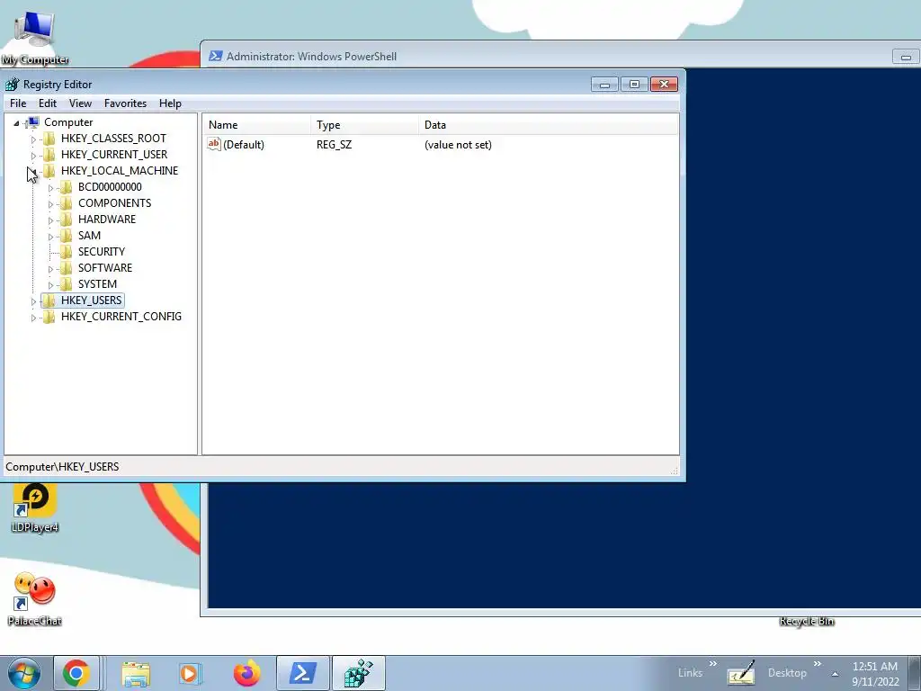Expand the BCD00000000 key arrow

[50, 188]
